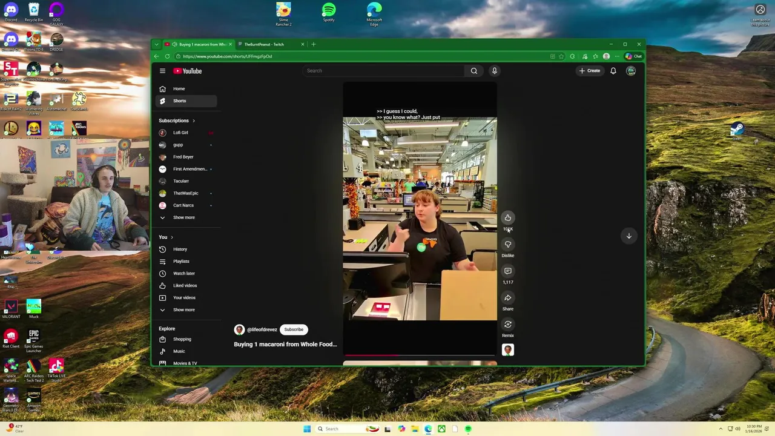The width and height of the screenshot is (775, 436).
Task: Launch Bloons TD 6 shortcut
Action: pyautogui.click(x=34, y=42)
